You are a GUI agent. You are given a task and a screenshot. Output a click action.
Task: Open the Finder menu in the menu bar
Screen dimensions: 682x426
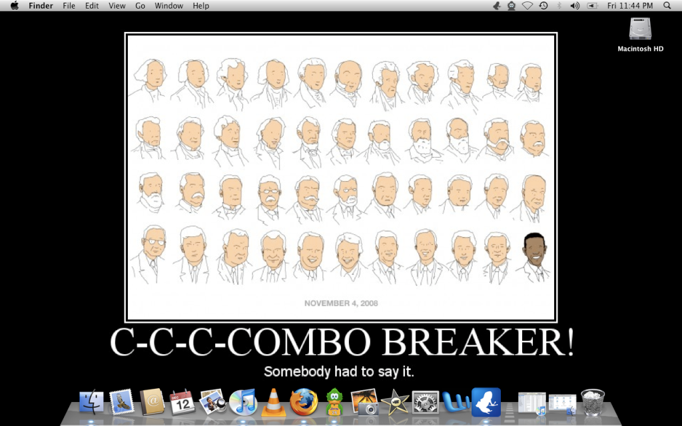[x=41, y=5]
